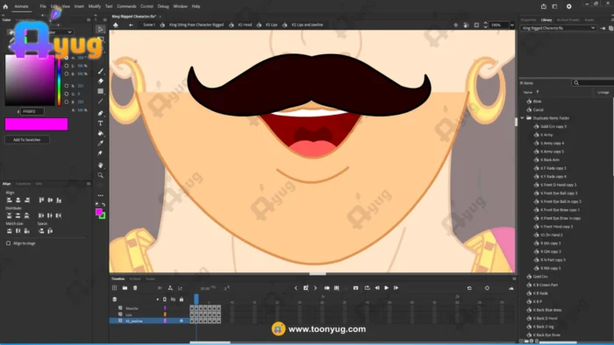Choose the Zoom magnifier tool
The width and height of the screenshot is (614, 345).
pyautogui.click(x=101, y=175)
